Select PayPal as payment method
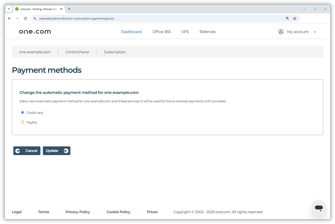 22,122
